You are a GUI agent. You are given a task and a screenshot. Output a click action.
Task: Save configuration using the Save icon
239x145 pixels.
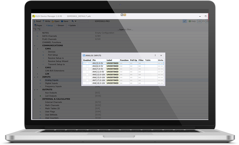click(x=62, y=21)
